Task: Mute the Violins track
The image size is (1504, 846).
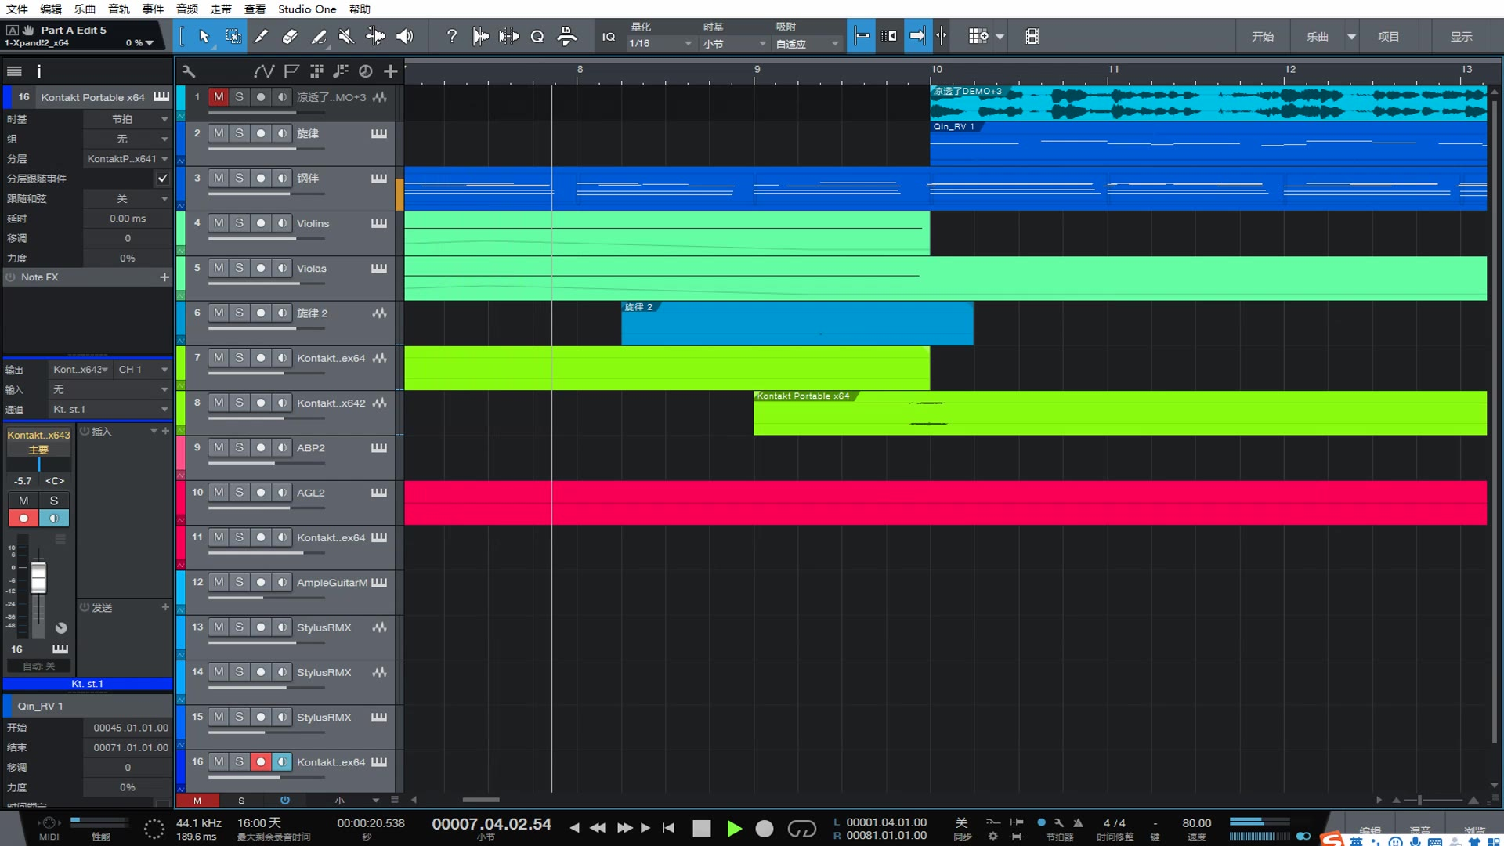Action: point(219,223)
